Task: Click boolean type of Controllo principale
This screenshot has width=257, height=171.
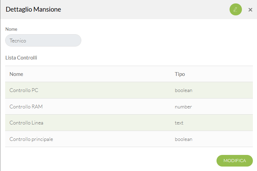Action: [x=184, y=139]
